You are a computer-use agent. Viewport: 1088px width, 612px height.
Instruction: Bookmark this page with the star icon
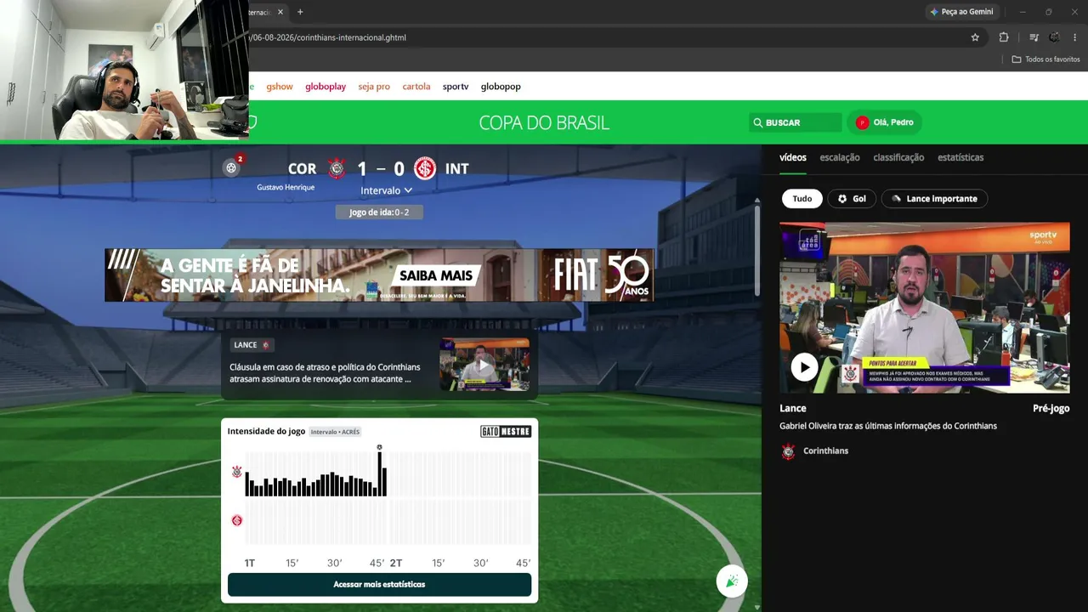(975, 37)
